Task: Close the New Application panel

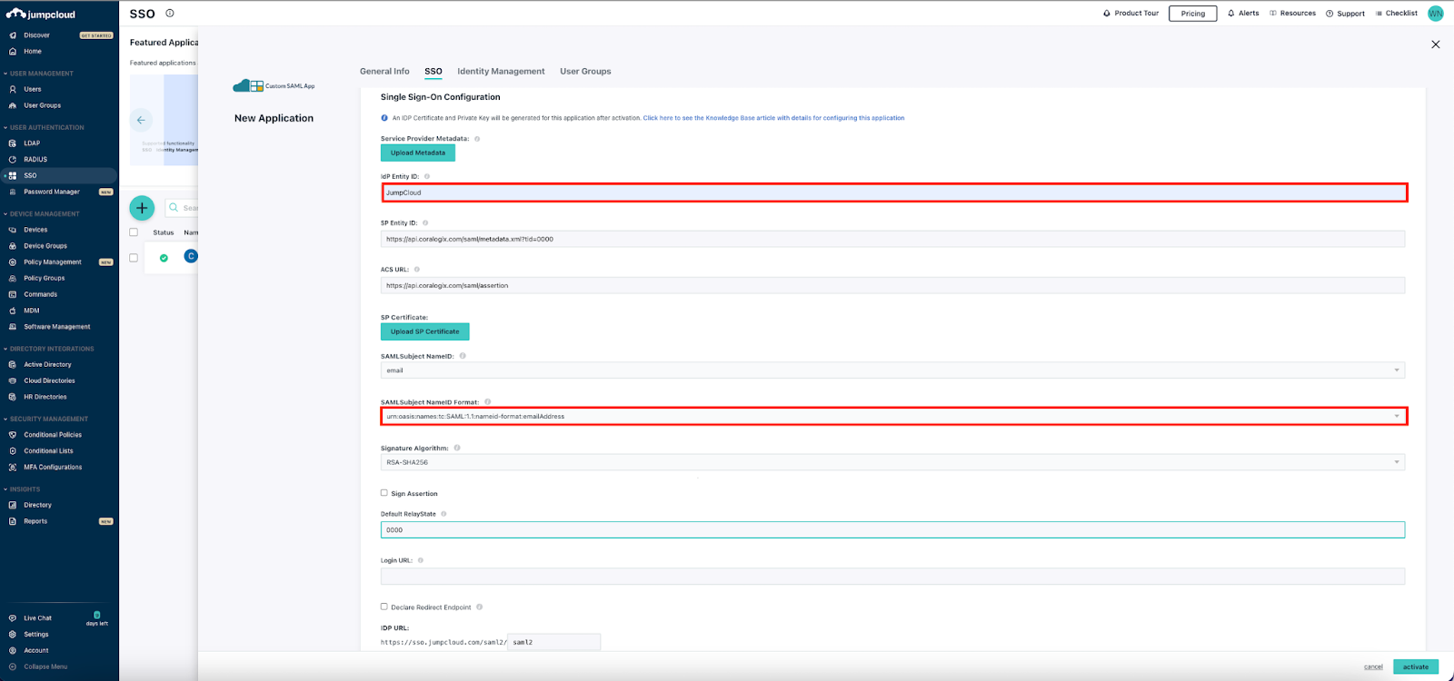Action: (x=1436, y=44)
